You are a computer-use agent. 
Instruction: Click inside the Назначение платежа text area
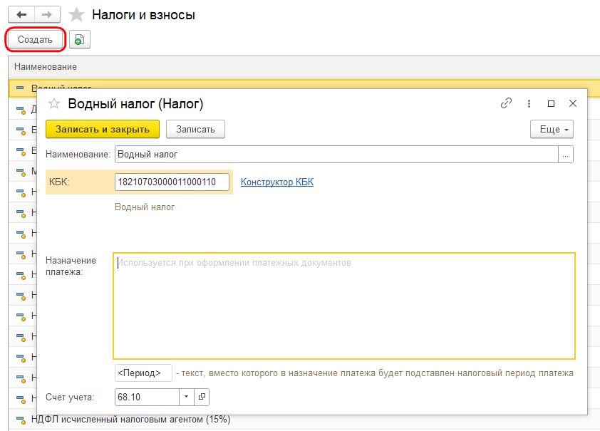coord(344,306)
